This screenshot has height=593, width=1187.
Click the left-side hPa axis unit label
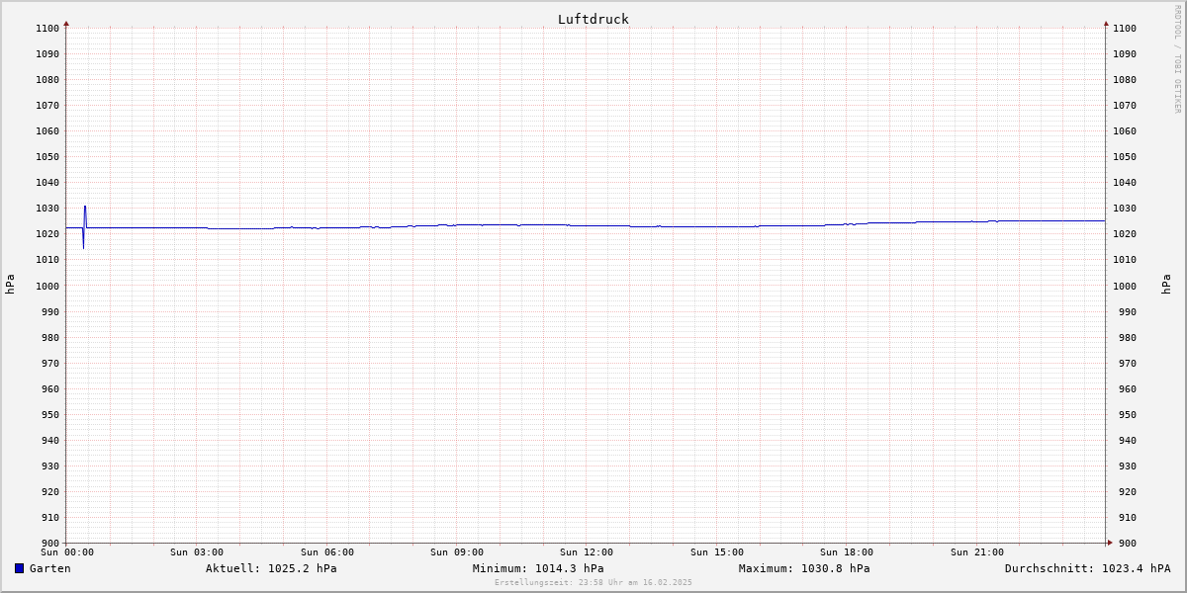(10, 285)
